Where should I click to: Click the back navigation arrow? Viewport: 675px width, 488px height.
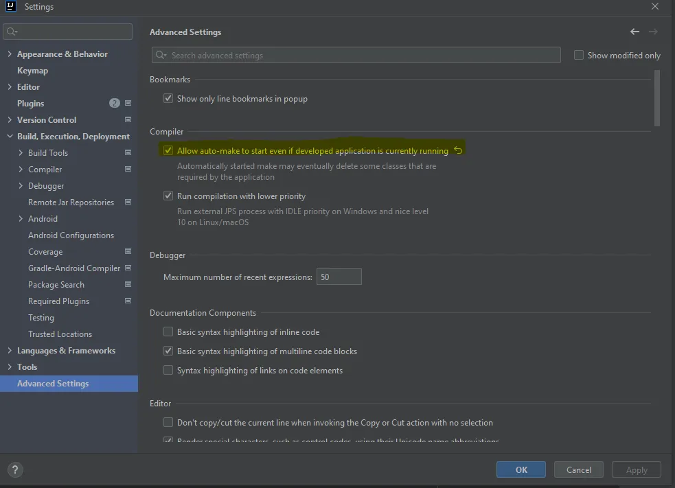pos(634,32)
